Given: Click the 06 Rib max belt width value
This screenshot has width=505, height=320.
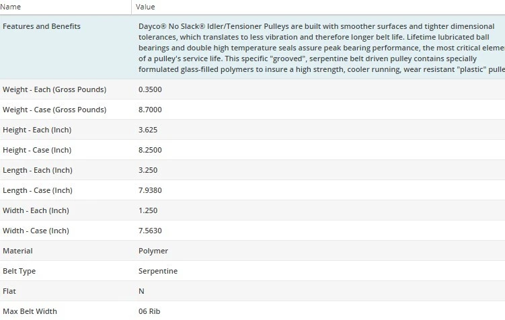Looking at the screenshot, I should (149, 311).
